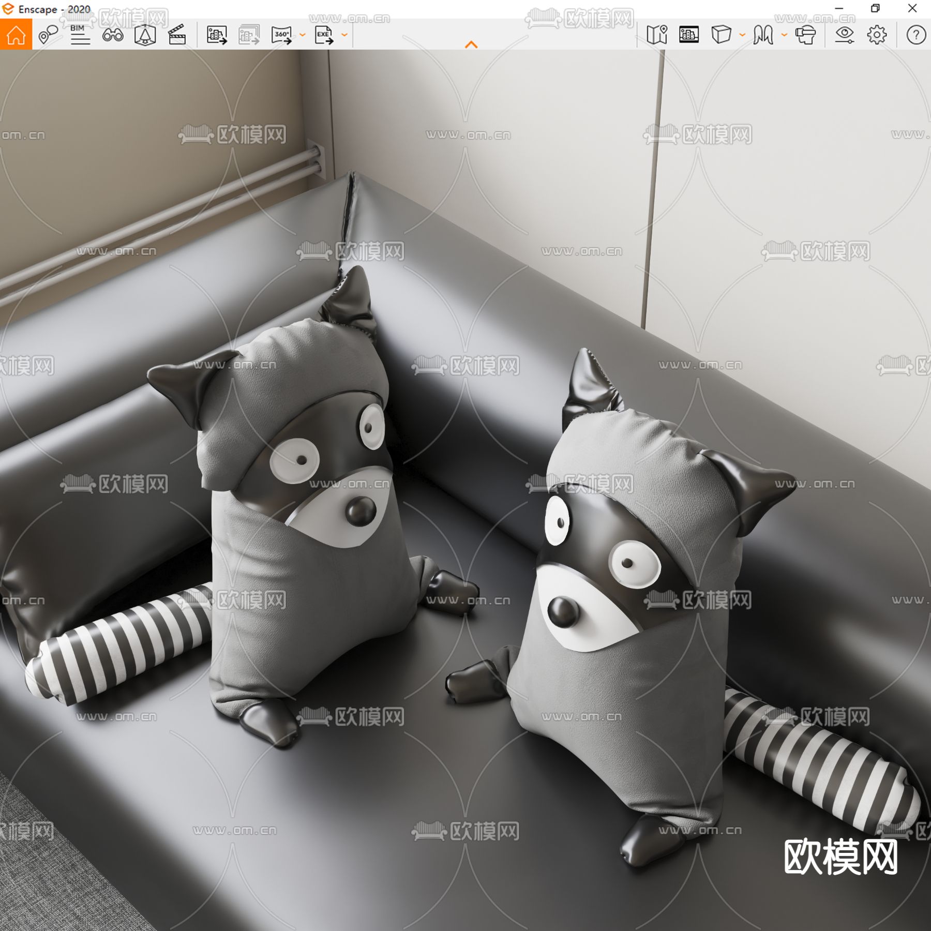Open the 360° panorama dropdown options
The height and width of the screenshot is (931, 931).
302,35
